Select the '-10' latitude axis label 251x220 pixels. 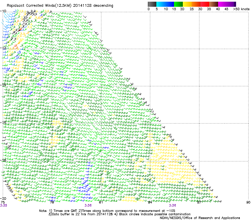click(x=3, y=11)
